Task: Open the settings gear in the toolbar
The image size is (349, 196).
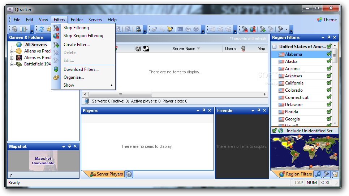Action: click(x=15, y=29)
